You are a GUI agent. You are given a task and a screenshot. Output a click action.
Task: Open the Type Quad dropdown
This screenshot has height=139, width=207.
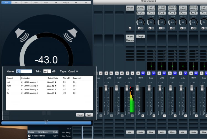click(x=73, y=71)
